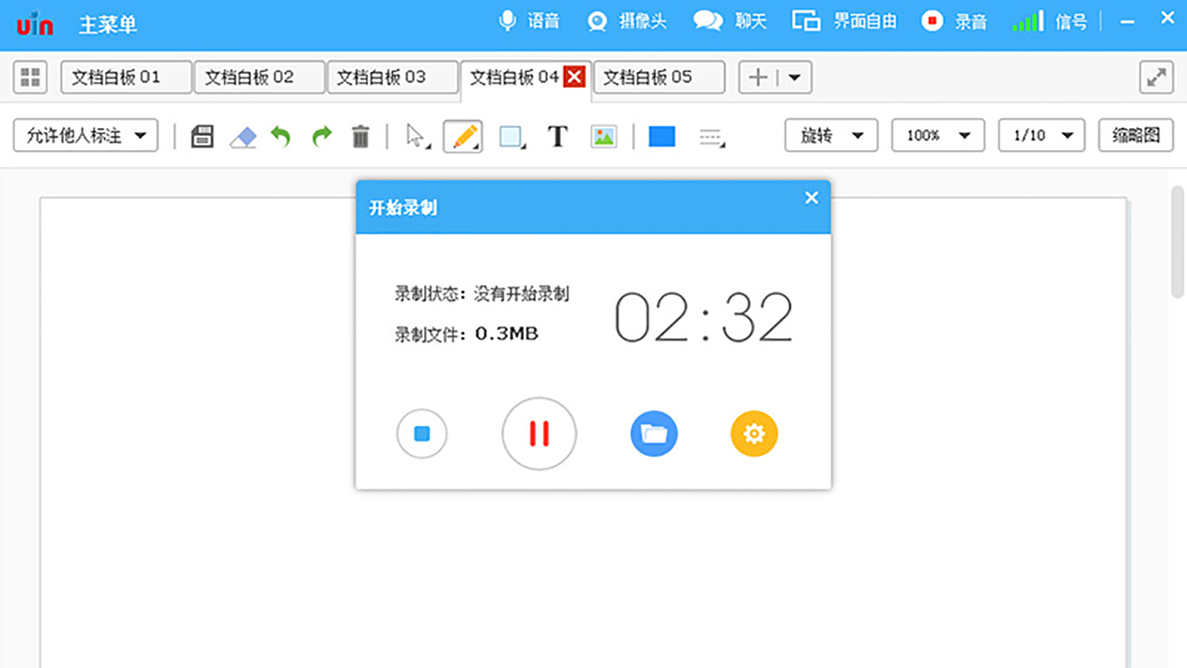Click the 缩略图 thumbnail button

pos(1136,135)
